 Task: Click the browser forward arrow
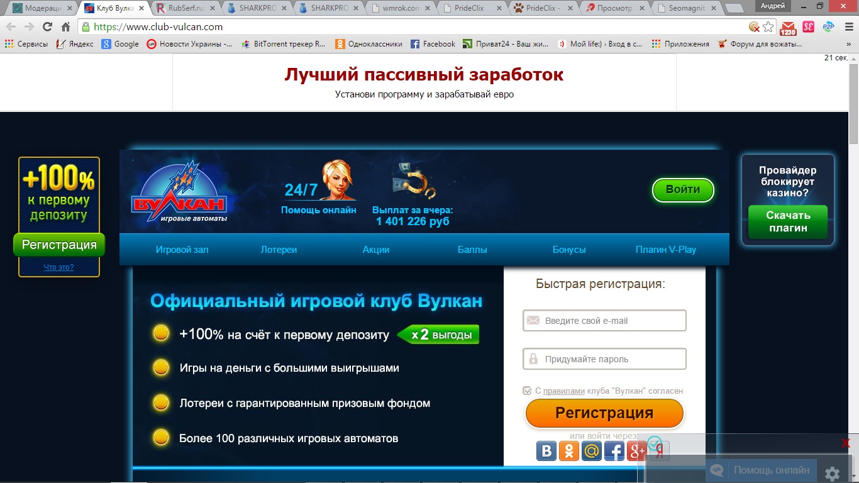click(x=29, y=27)
